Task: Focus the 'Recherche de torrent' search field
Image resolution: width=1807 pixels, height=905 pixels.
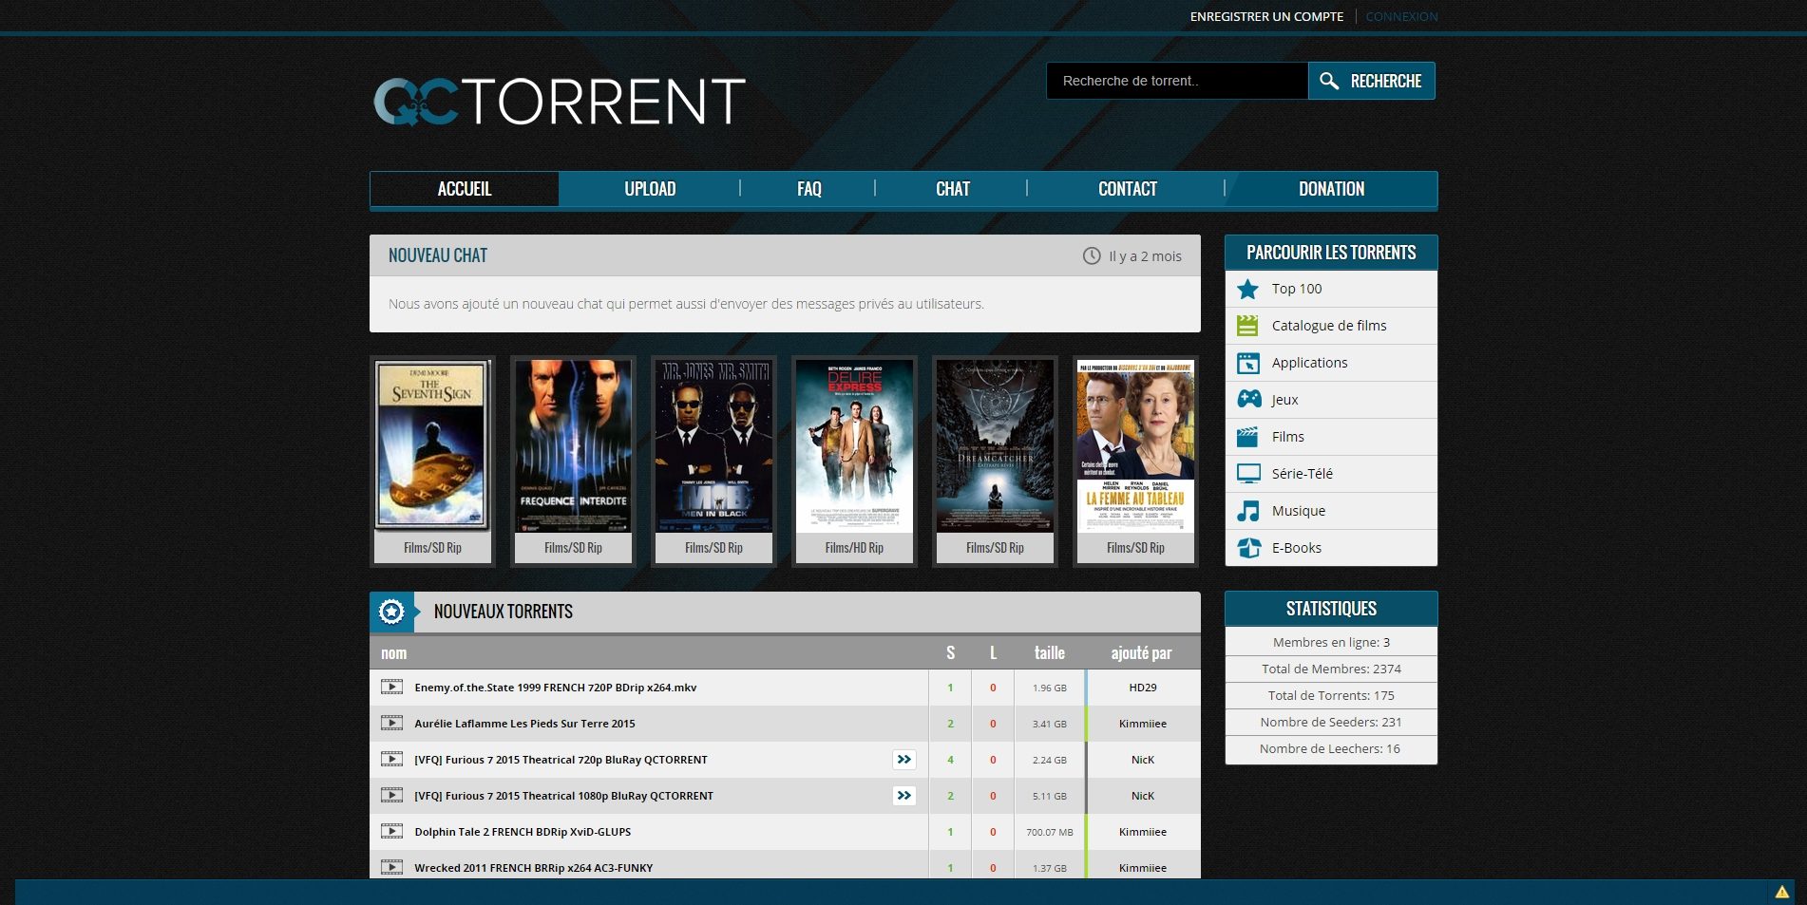Action: pyautogui.click(x=1177, y=81)
